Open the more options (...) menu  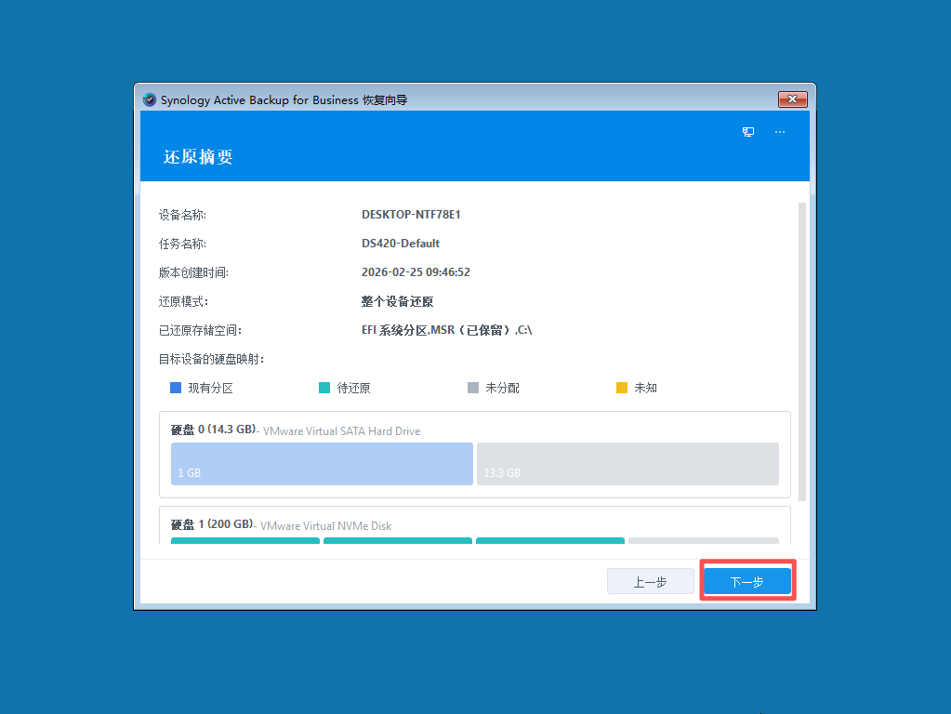[x=780, y=132]
